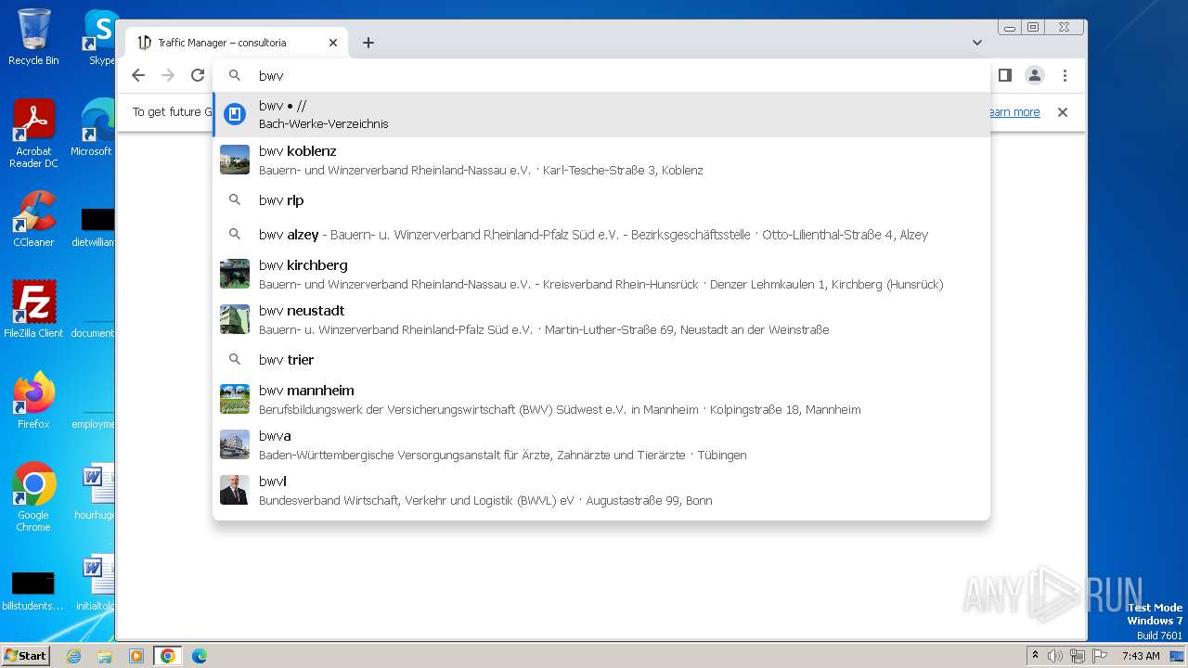
Task: Click the bwv neustadt thumbnail image
Action: (235, 319)
